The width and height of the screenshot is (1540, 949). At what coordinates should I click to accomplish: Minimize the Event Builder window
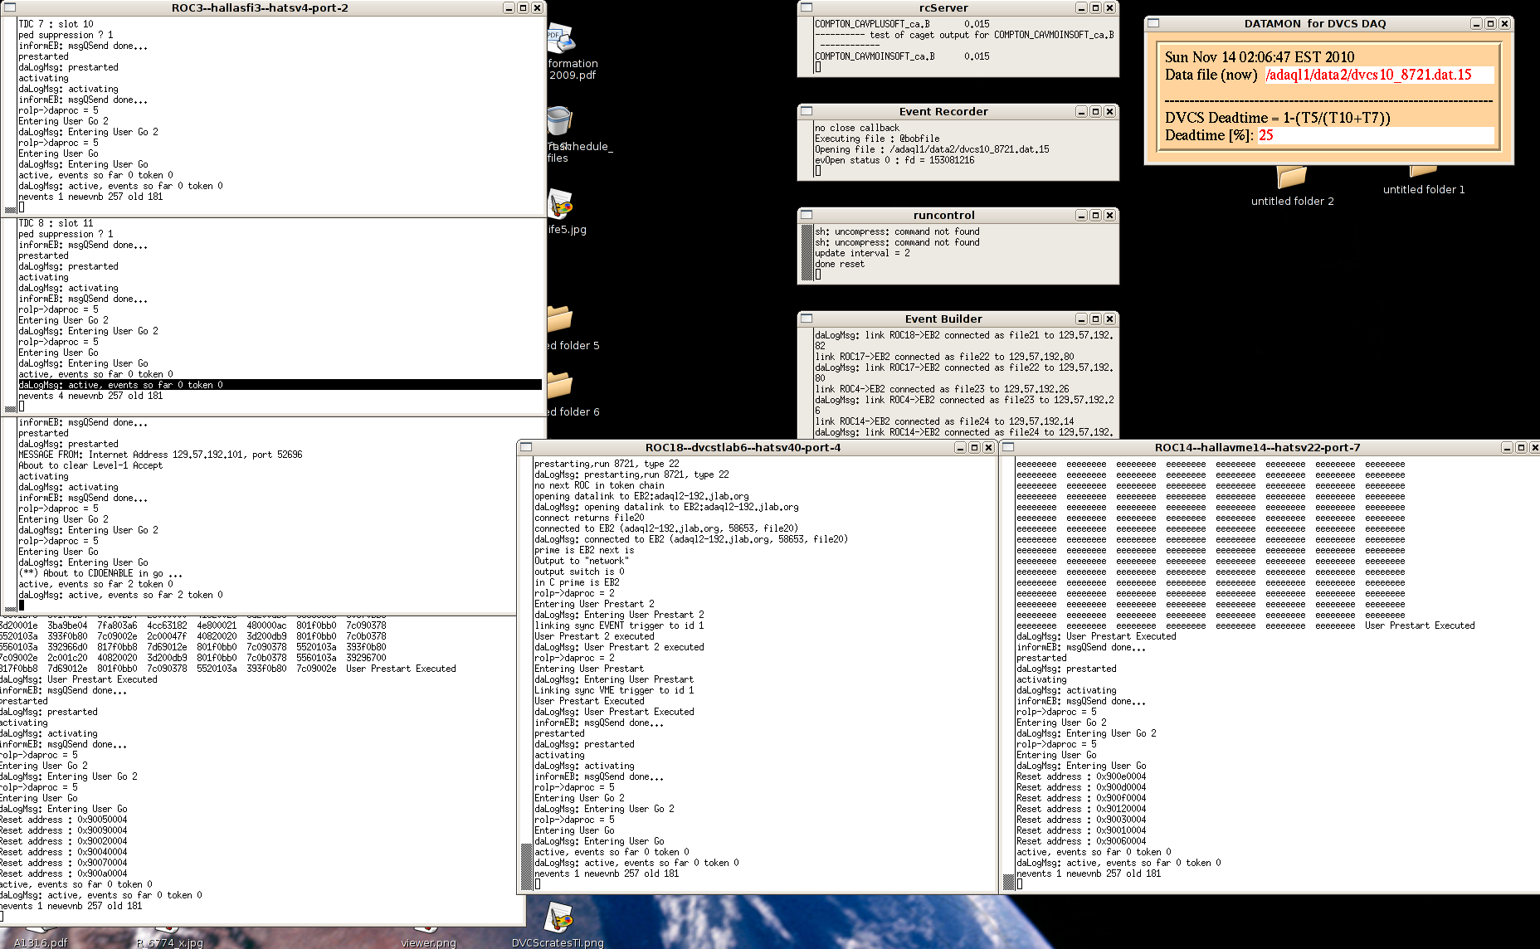[1081, 319]
